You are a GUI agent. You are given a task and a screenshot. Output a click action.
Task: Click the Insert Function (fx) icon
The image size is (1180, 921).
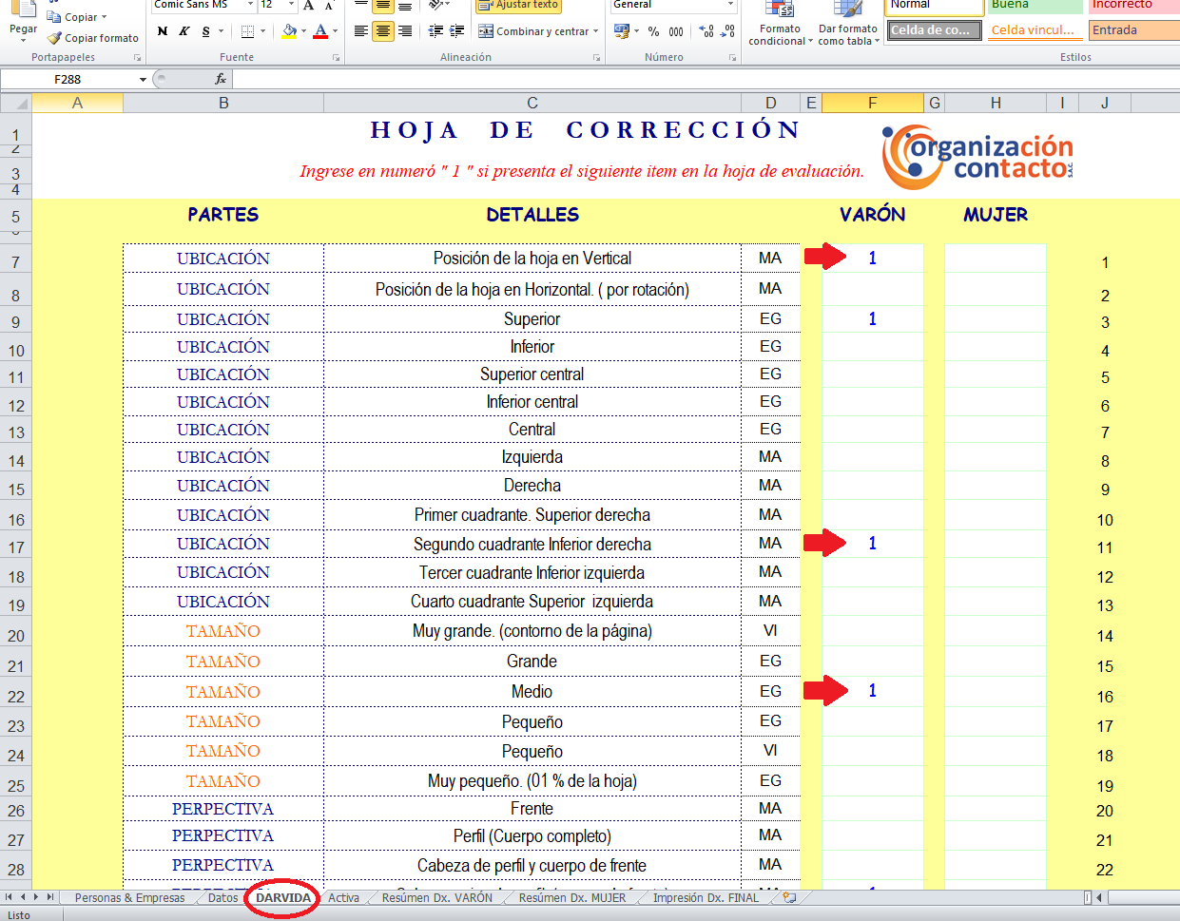point(222,79)
